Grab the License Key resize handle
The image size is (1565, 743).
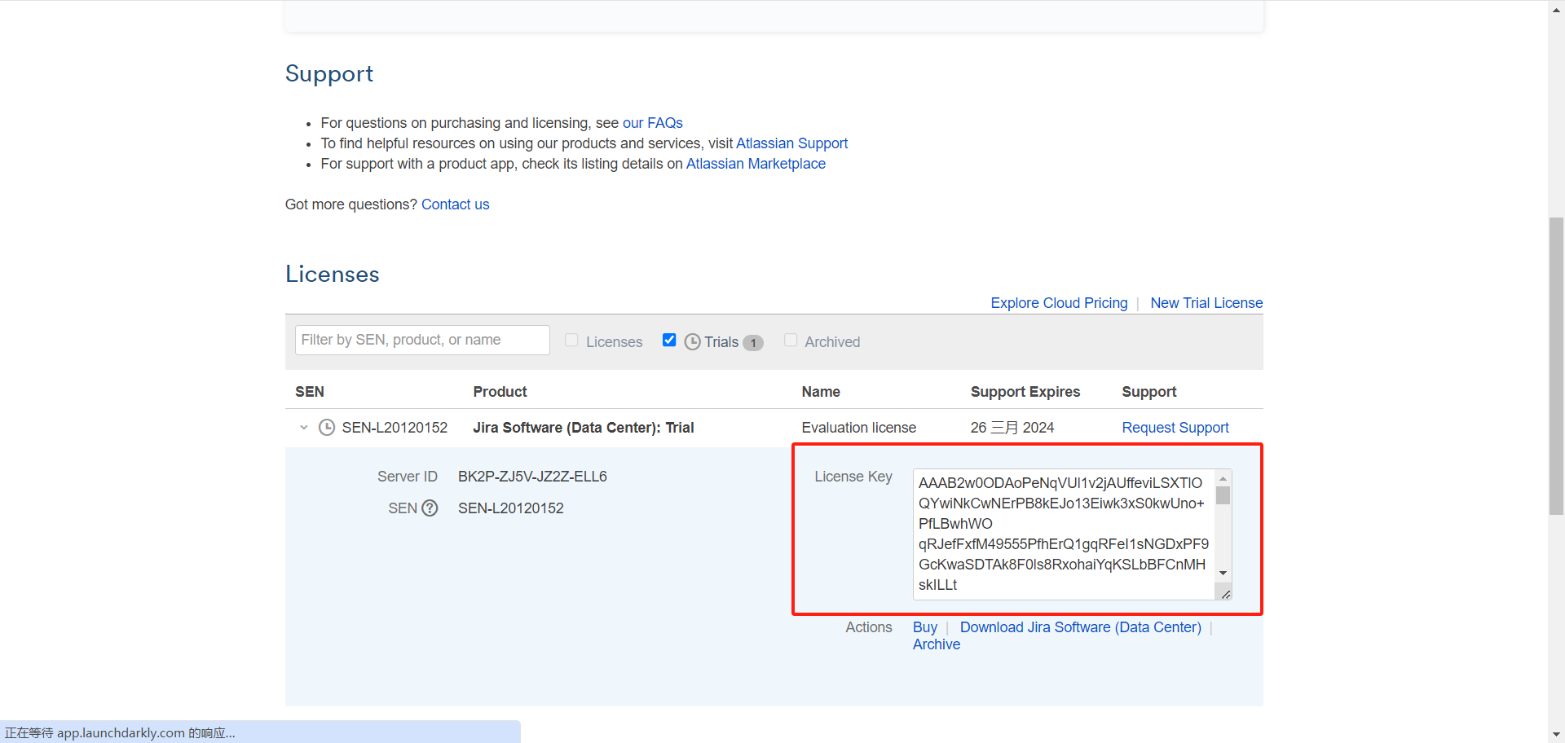[x=1225, y=594]
